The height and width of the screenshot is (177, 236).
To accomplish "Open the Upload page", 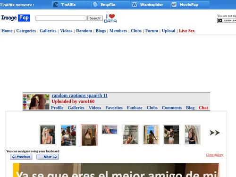I will click(169, 31).
